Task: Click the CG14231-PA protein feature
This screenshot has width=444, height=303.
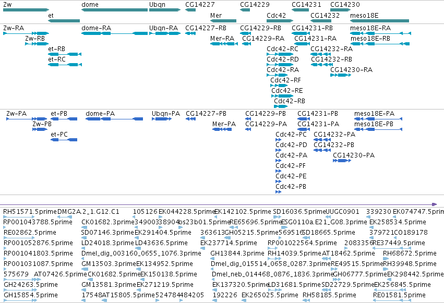Action: click(x=304, y=129)
